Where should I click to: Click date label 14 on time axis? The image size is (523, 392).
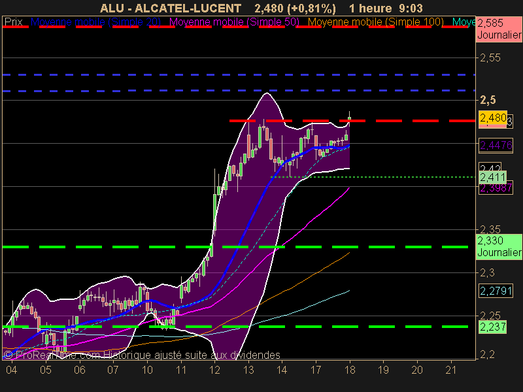(x=282, y=370)
